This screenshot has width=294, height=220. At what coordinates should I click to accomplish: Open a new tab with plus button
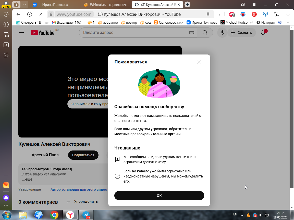click(187, 5)
